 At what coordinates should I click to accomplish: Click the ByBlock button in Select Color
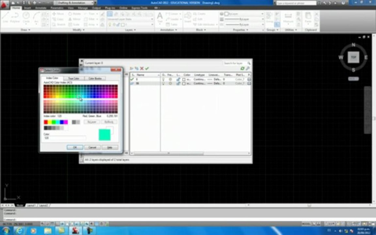point(109,122)
